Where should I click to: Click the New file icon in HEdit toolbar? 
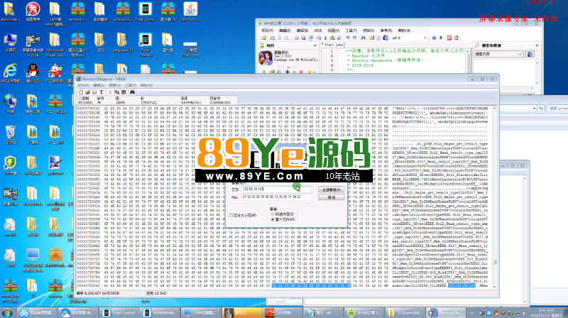pyautogui.click(x=81, y=92)
